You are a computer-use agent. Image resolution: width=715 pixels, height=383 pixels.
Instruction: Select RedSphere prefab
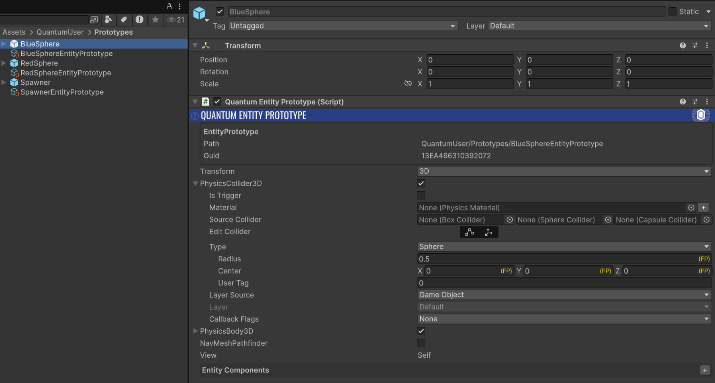39,63
